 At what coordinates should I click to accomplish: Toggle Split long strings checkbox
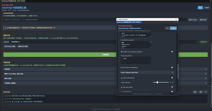172,87
